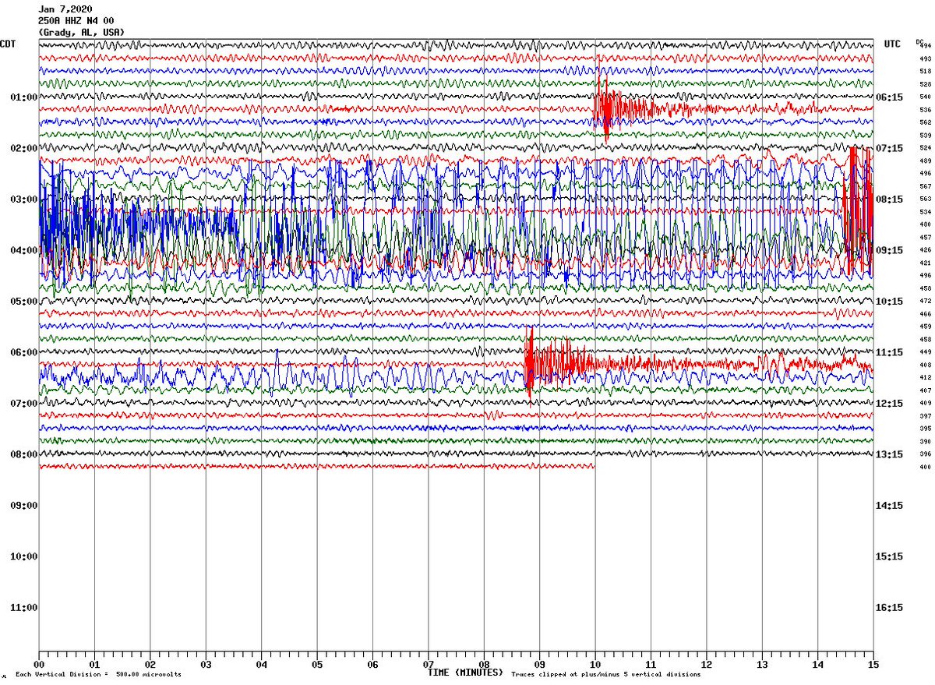Click minute 07 on the bottom axis
Screen dimensions: 935x685
point(429,664)
